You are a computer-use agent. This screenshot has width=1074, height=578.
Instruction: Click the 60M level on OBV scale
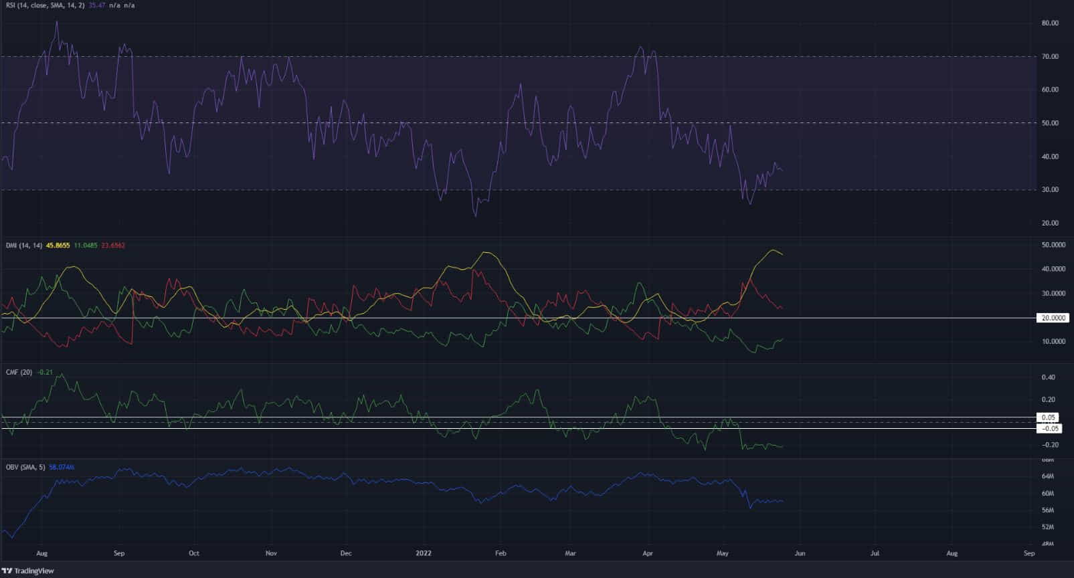tap(1048, 494)
